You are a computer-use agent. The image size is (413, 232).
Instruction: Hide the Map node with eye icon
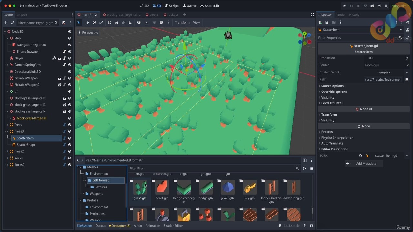pos(69,38)
